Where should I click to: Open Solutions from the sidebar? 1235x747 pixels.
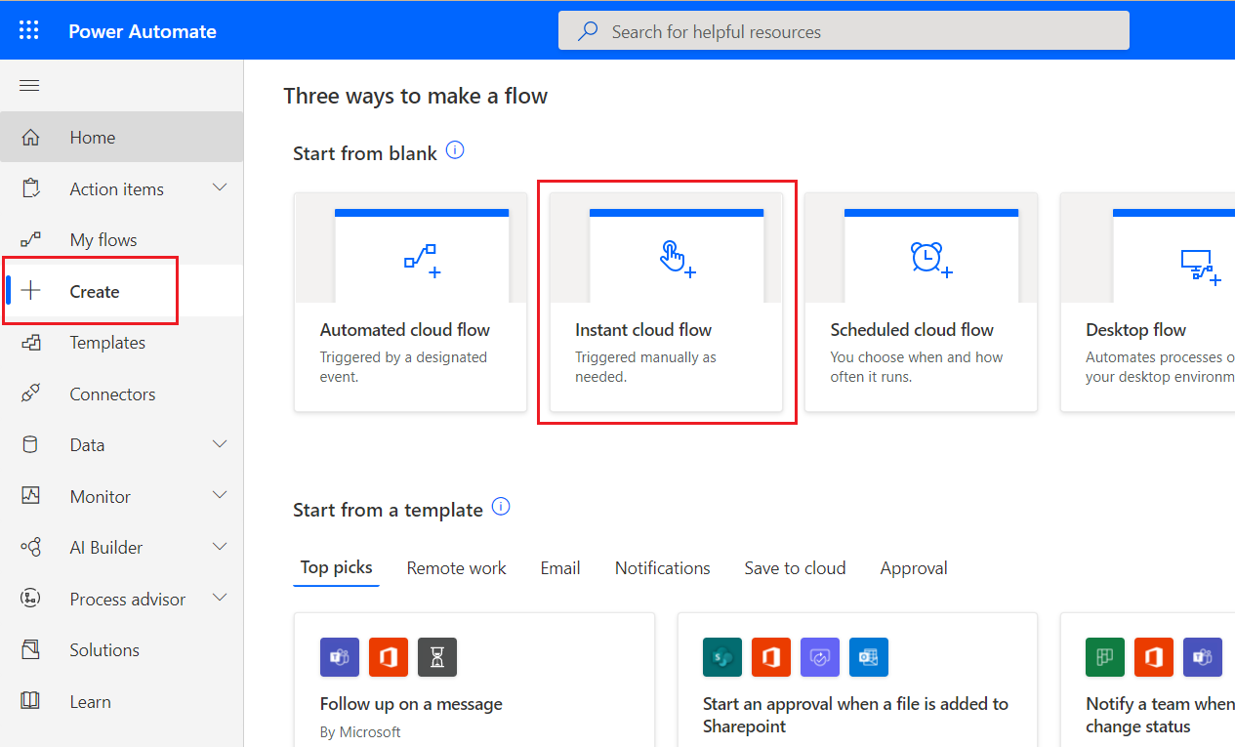pos(103,649)
